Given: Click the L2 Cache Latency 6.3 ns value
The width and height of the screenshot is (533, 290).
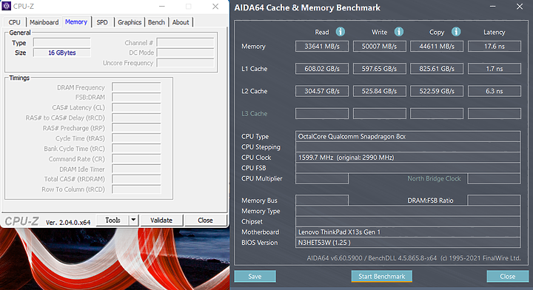Looking at the screenshot, I should [495, 91].
